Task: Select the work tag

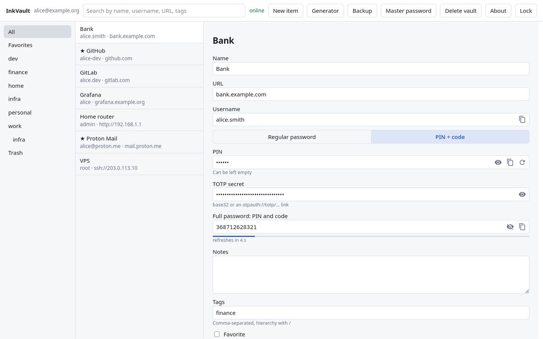Action: tap(38, 126)
